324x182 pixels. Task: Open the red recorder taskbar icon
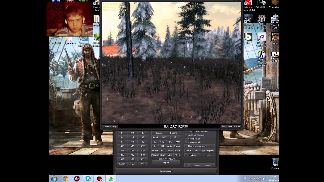(x=99, y=179)
